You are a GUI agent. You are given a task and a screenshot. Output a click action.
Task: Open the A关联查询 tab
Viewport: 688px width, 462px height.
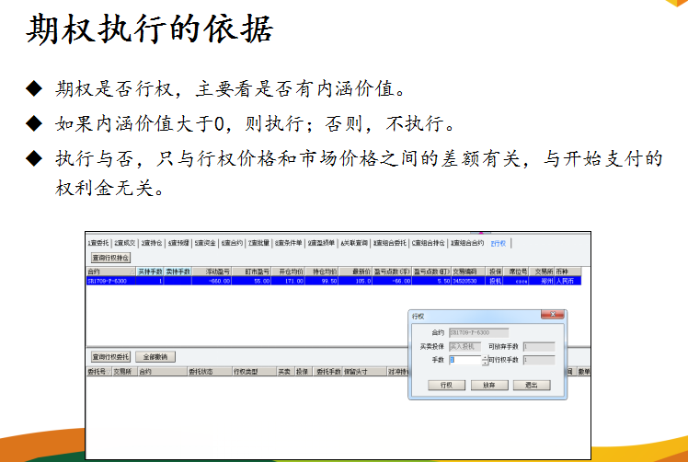click(354, 243)
